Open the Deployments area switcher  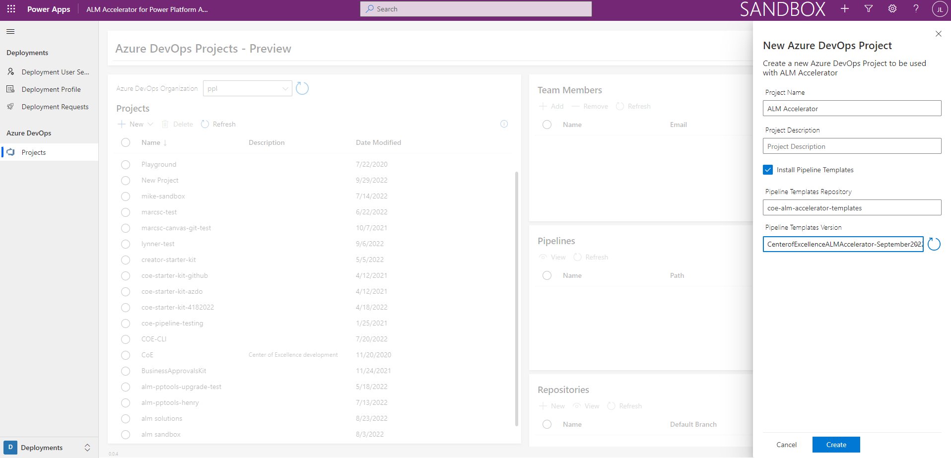(x=49, y=448)
